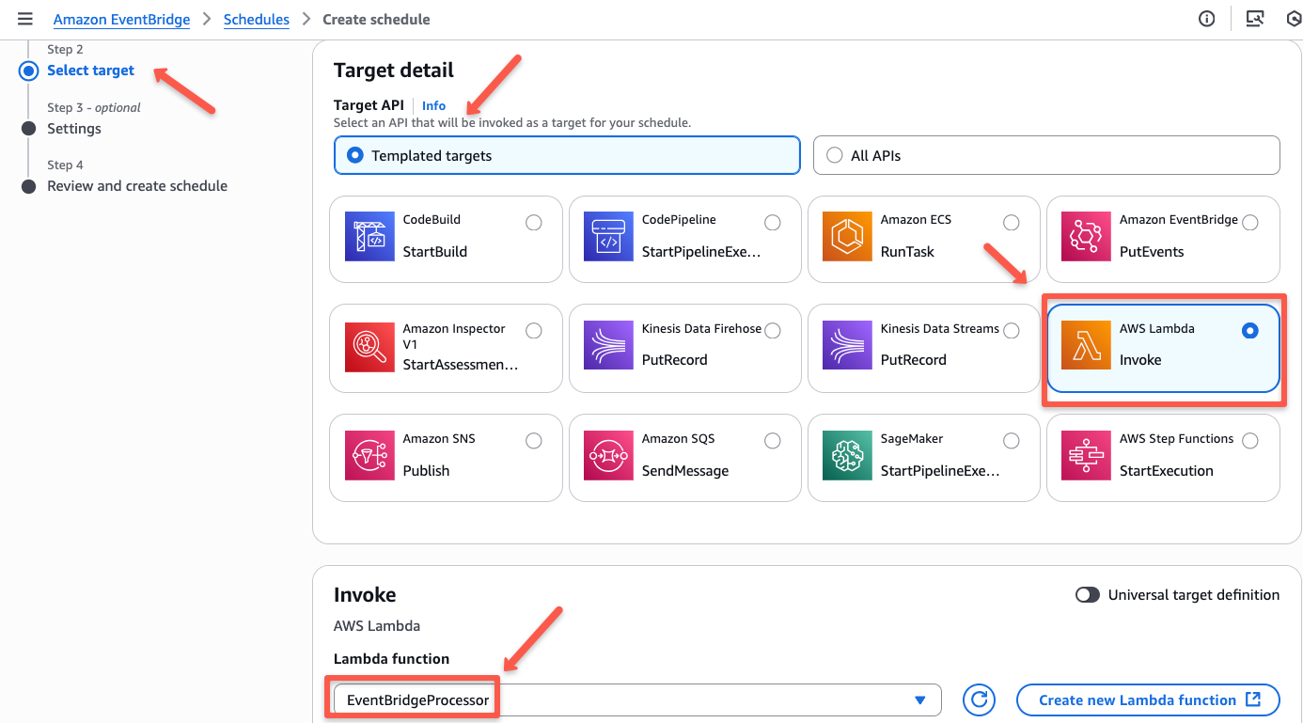Click Settings step in wizard

click(74, 129)
